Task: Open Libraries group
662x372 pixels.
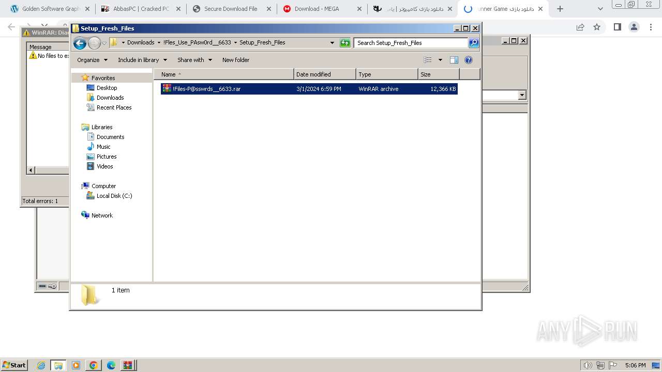Action: pos(101,127)
